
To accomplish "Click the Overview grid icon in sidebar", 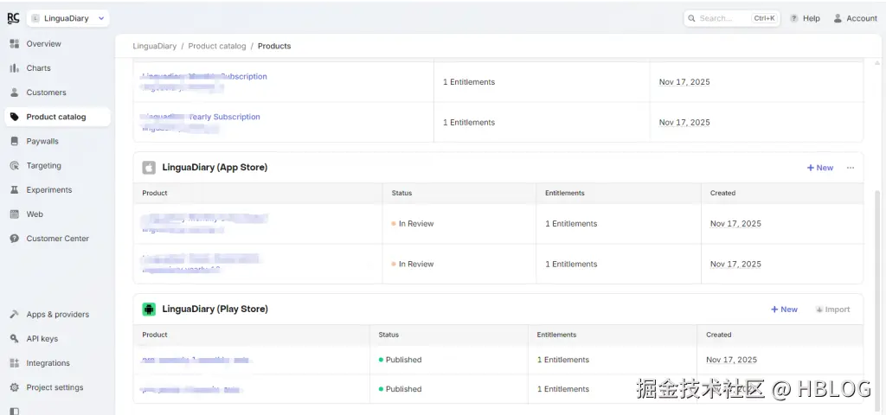I will 14,44.
